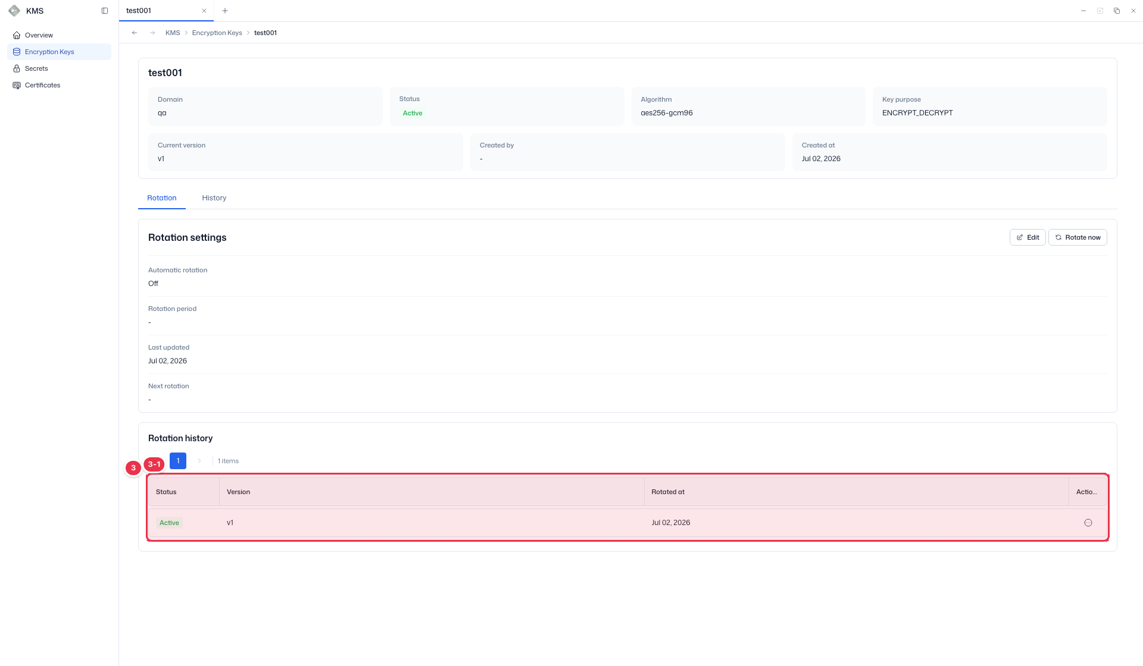Click the test001 breadcrumb item

point(266,33)
